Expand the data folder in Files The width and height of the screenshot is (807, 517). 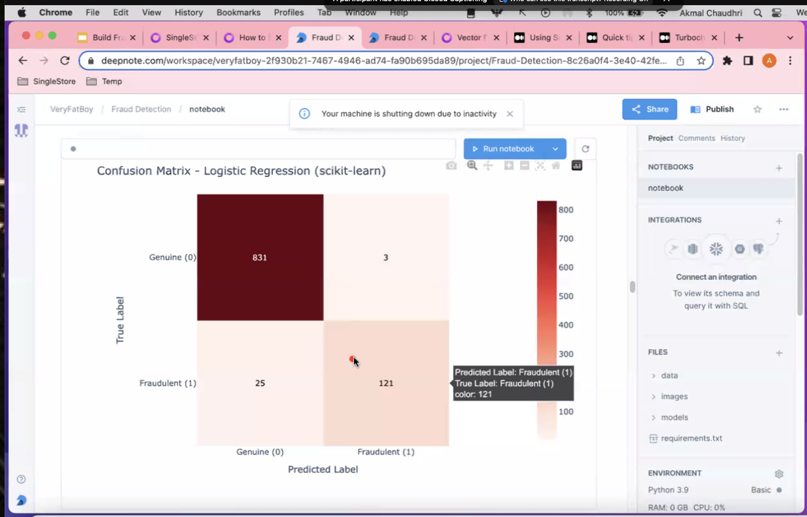(x=653, y=376)
